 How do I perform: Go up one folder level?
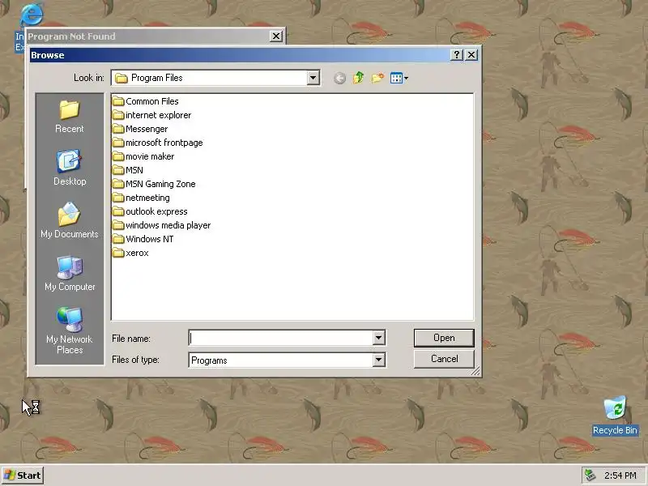coord(358,78)
